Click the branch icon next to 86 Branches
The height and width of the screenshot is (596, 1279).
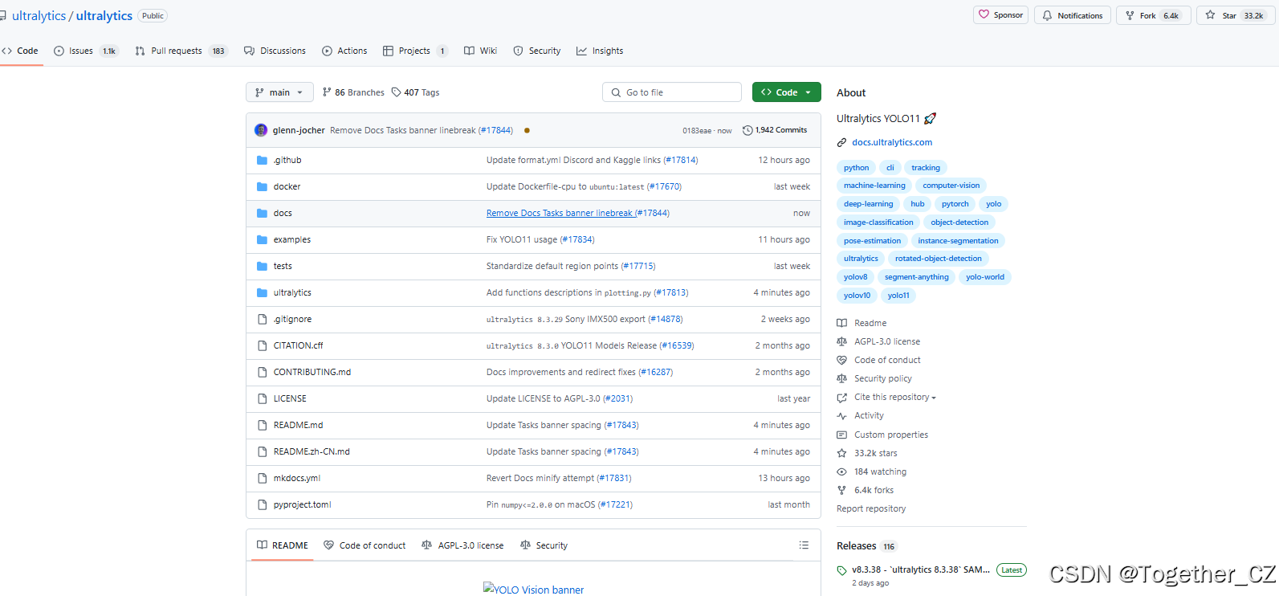[x=327, y=92]
